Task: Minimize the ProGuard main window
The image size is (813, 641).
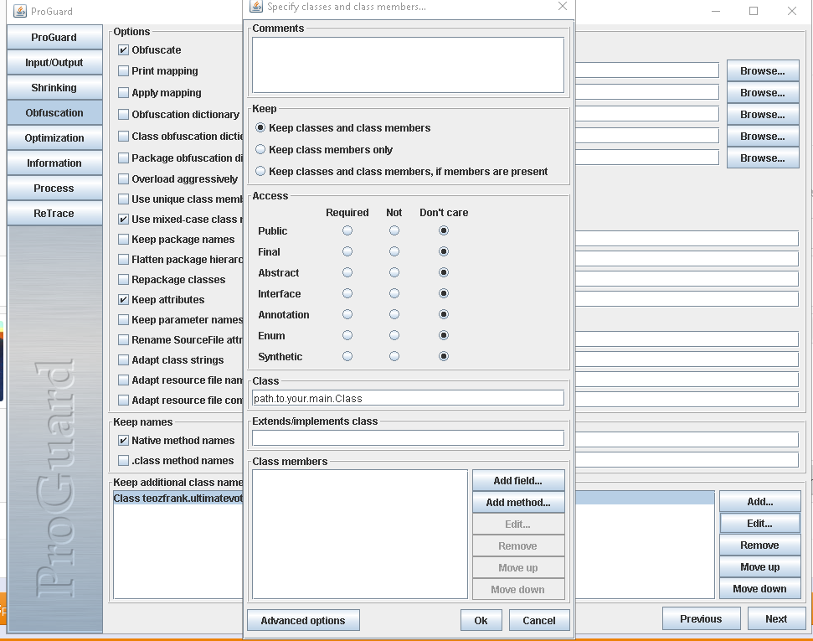Action: coord(716,11)
